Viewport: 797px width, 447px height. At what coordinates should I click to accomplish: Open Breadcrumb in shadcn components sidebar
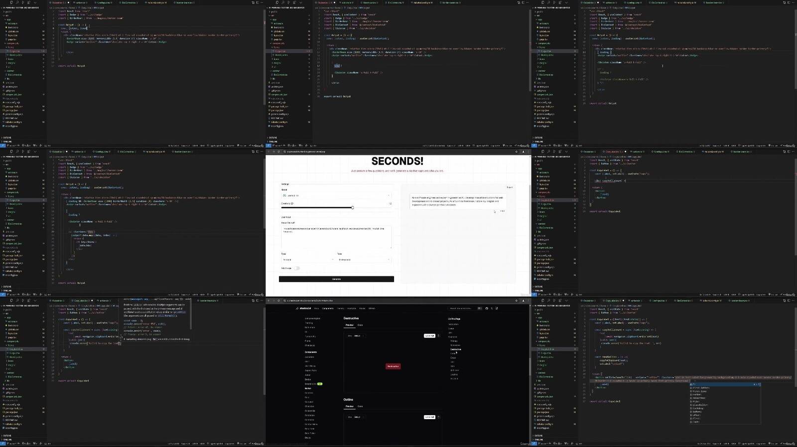coord(310,384)
